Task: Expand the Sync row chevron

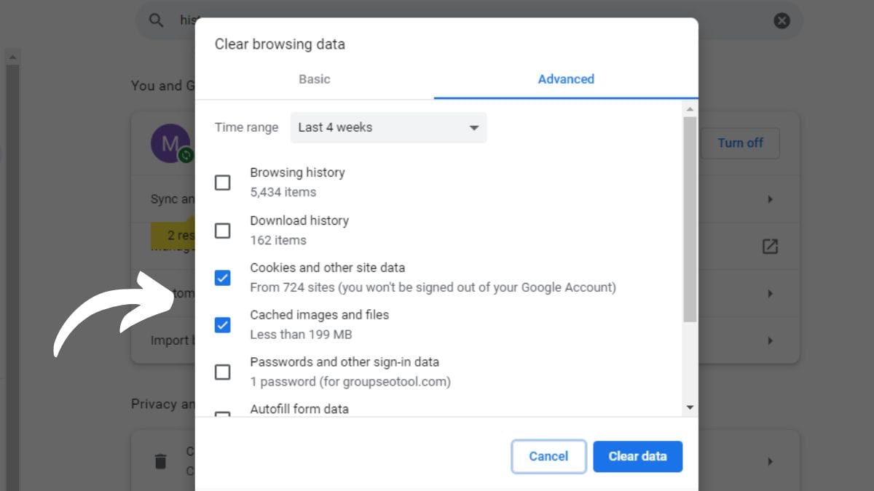Action: click(x=770, y=199)
